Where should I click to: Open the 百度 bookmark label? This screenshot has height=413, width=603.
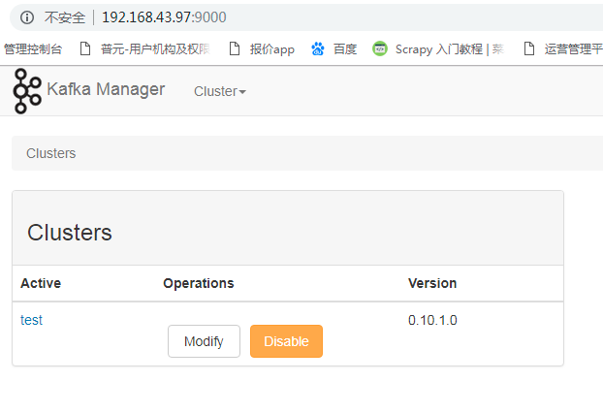pyautogui.click(x=345, y=48)
